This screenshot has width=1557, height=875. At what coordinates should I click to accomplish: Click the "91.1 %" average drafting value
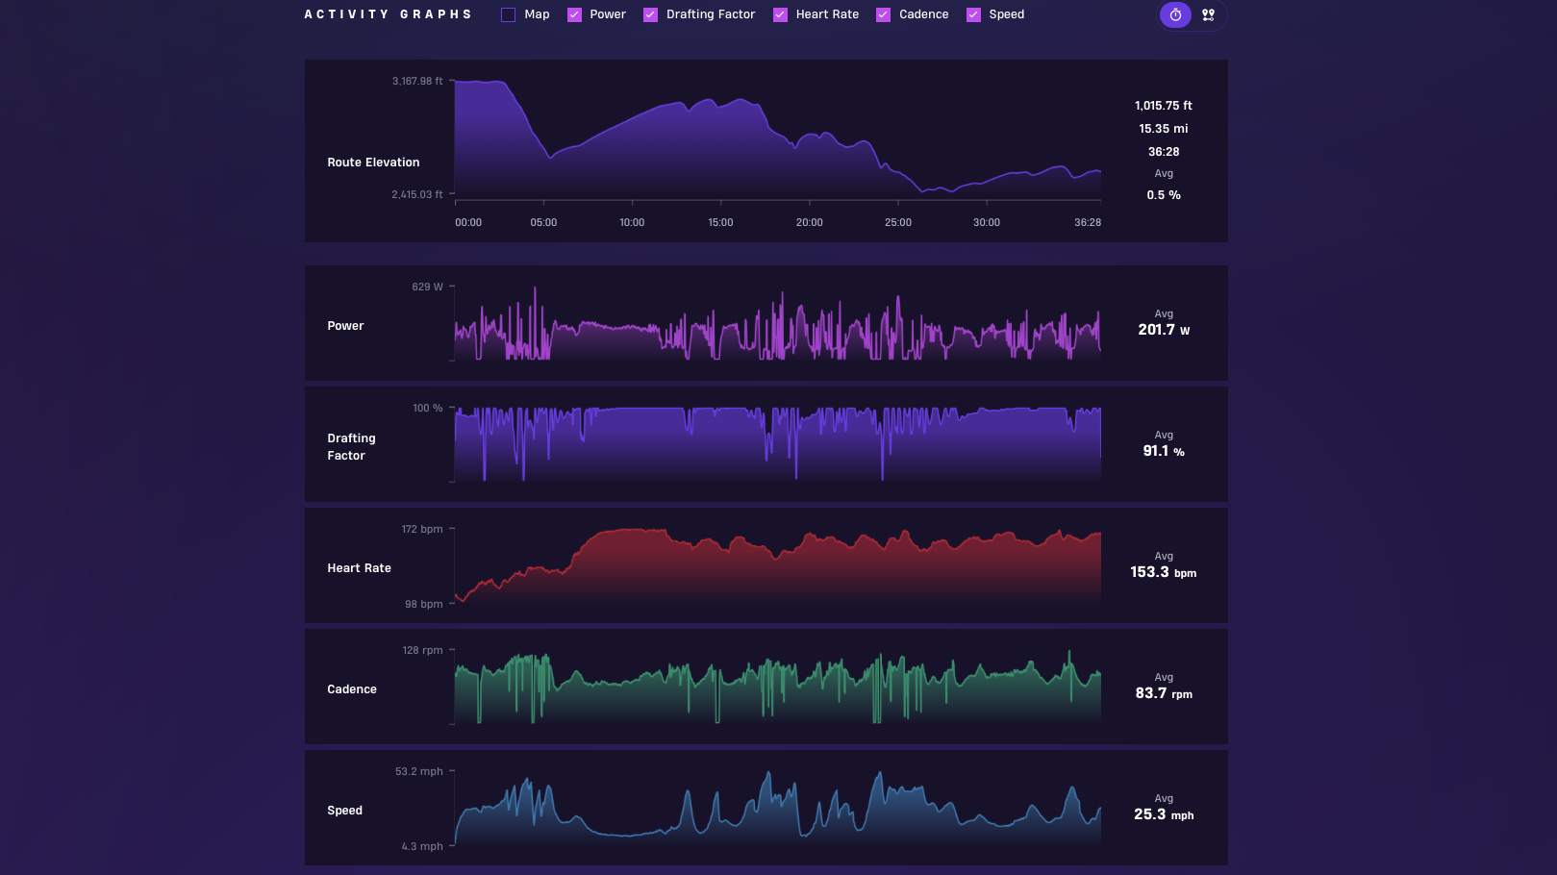(1164, 451)
